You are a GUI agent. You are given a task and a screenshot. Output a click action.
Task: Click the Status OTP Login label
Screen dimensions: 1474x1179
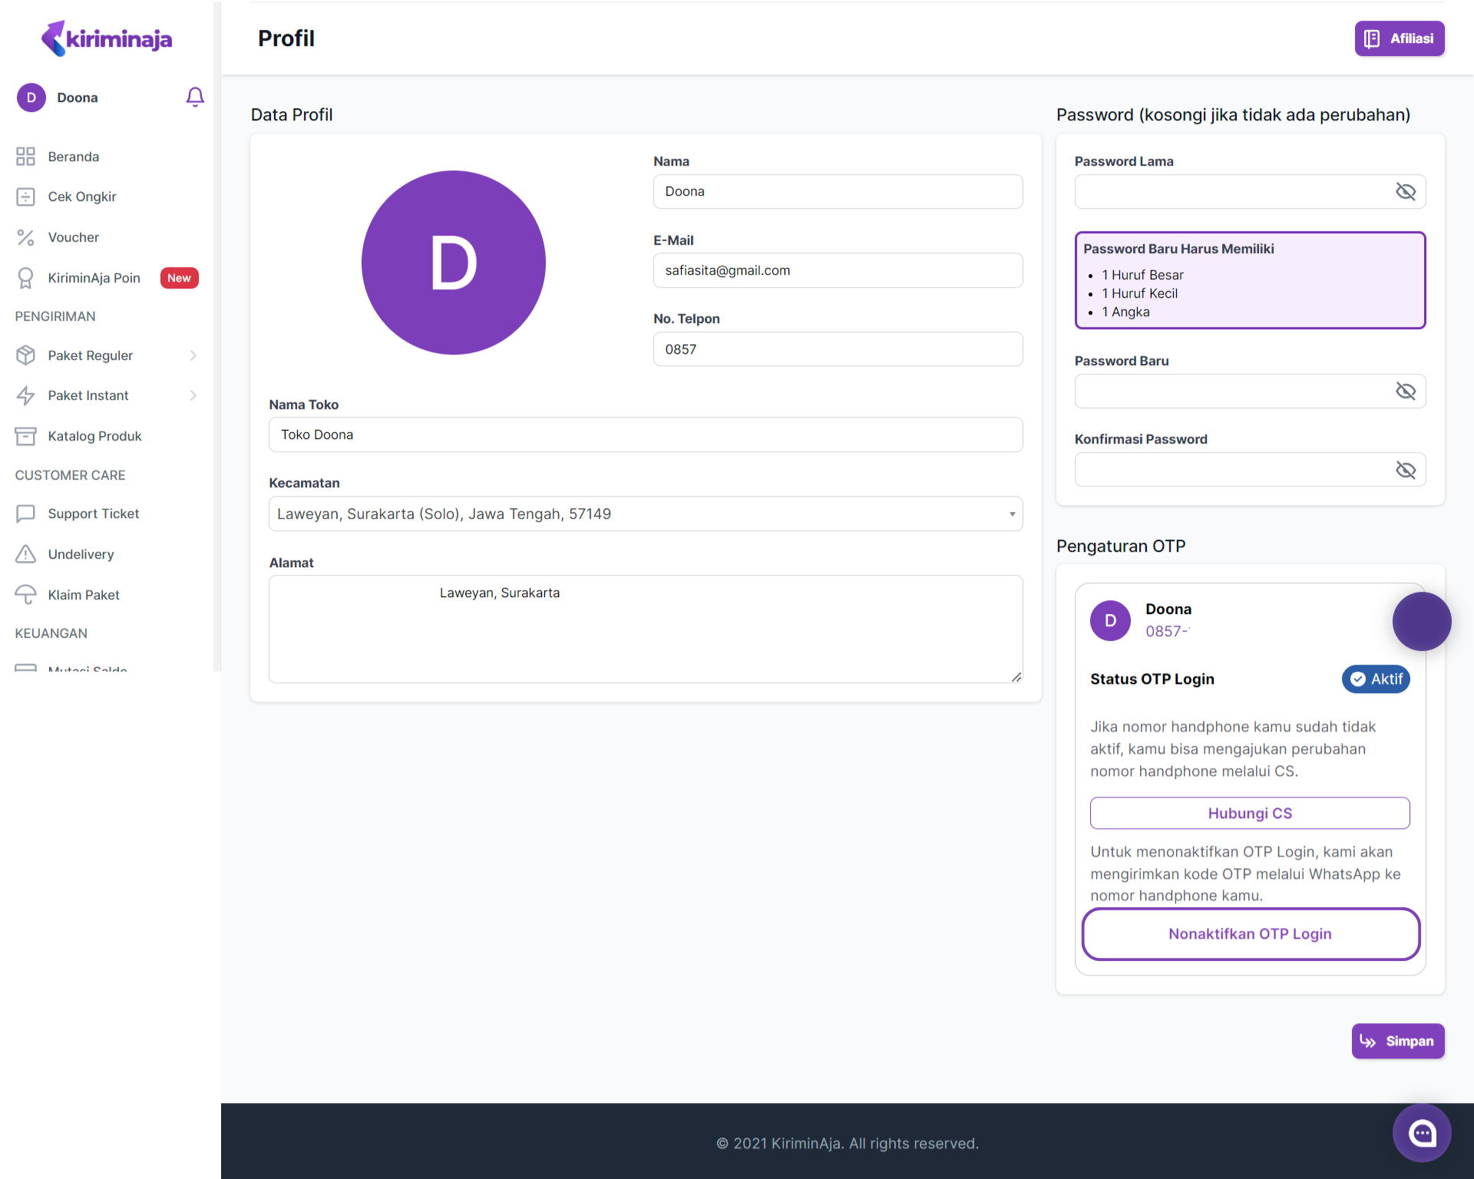1152,679
